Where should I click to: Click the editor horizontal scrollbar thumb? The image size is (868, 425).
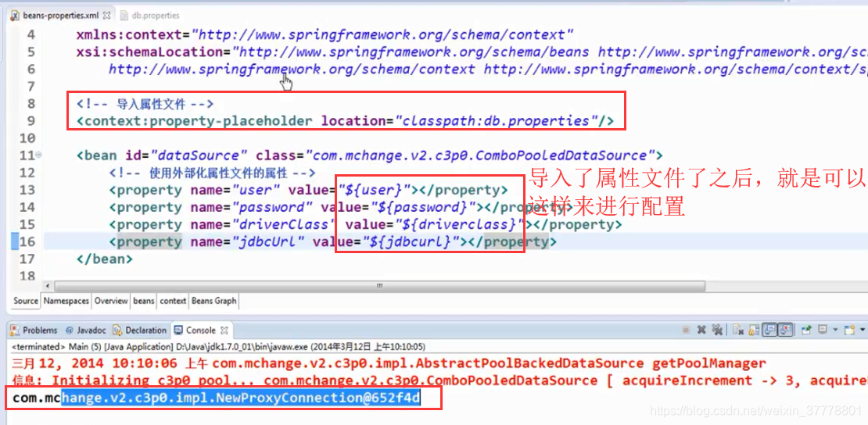pos(380,286)
